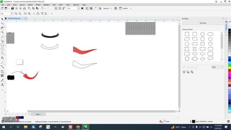
Task: Click the Undo arrow icon
Action: coord(42,8)
